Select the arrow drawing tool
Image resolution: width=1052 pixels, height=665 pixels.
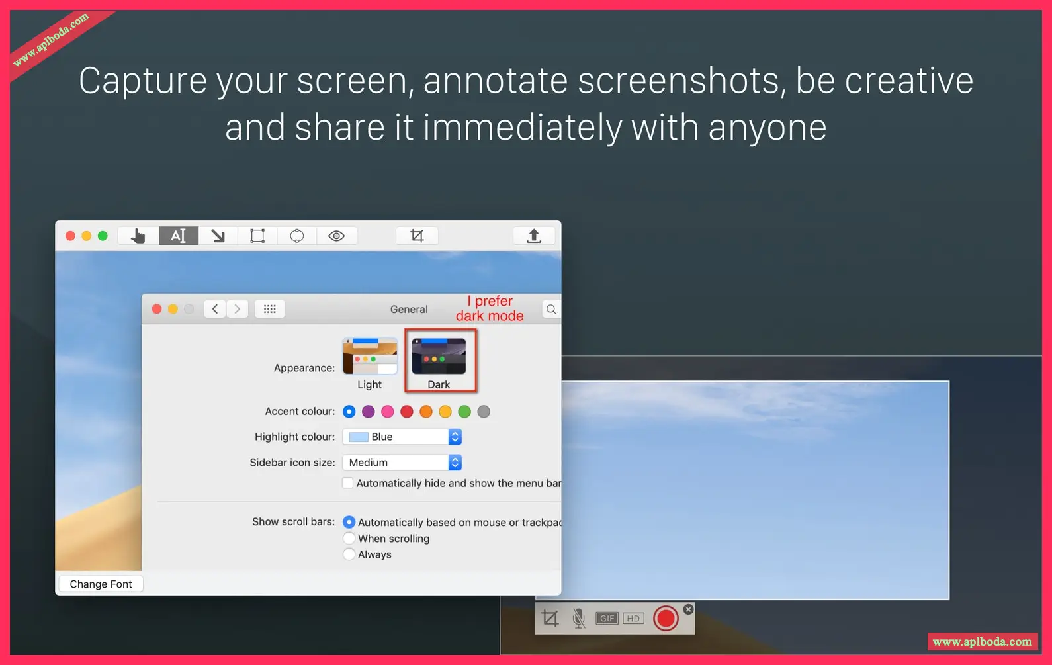[218, 236]
